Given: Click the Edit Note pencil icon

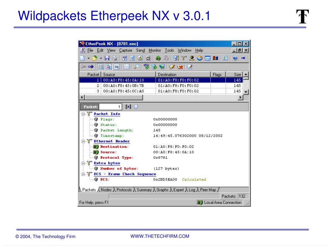Looking at the screenshot, I should tap(172, 67).
